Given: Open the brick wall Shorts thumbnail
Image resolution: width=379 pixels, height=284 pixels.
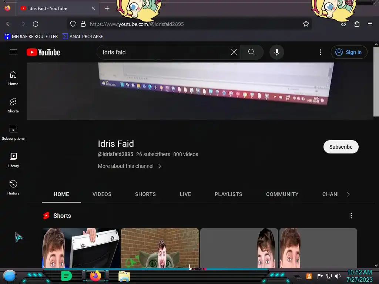Looking at the screenshot, I should pos(160,248).
